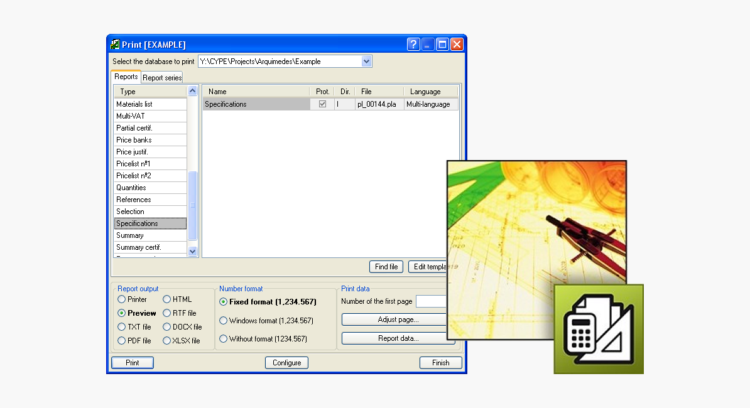This screenshot has width=750, height=408.
Task: Select References report type
Action: click(150, 199)
